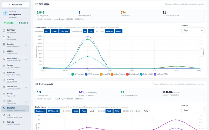Open the Upgrade Transfer / ScaleUp page

click(15, 123)
